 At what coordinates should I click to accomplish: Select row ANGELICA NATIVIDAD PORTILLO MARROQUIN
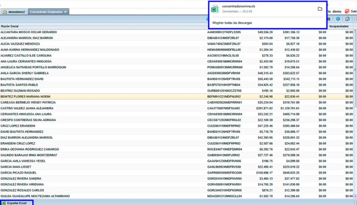tap(177, 67)
